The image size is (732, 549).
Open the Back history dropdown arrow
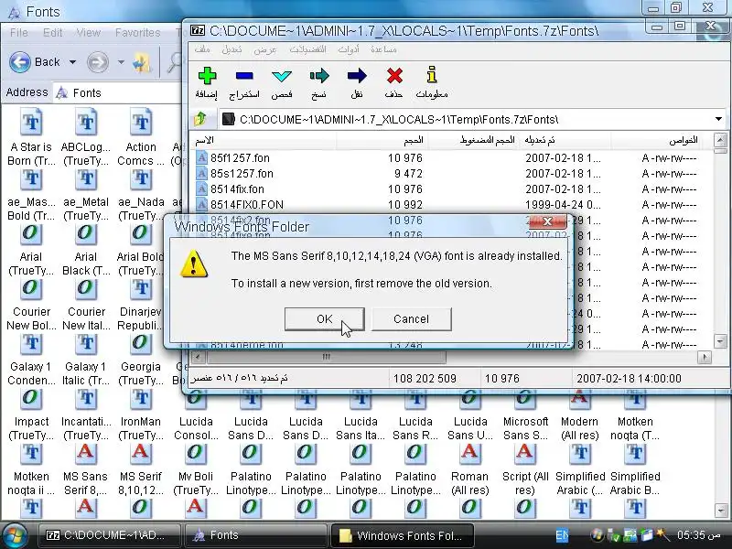click(73, 62)
